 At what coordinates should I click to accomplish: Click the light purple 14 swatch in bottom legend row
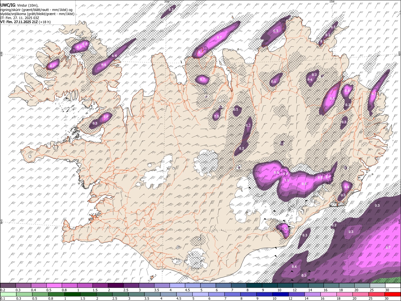click(312, 294)
